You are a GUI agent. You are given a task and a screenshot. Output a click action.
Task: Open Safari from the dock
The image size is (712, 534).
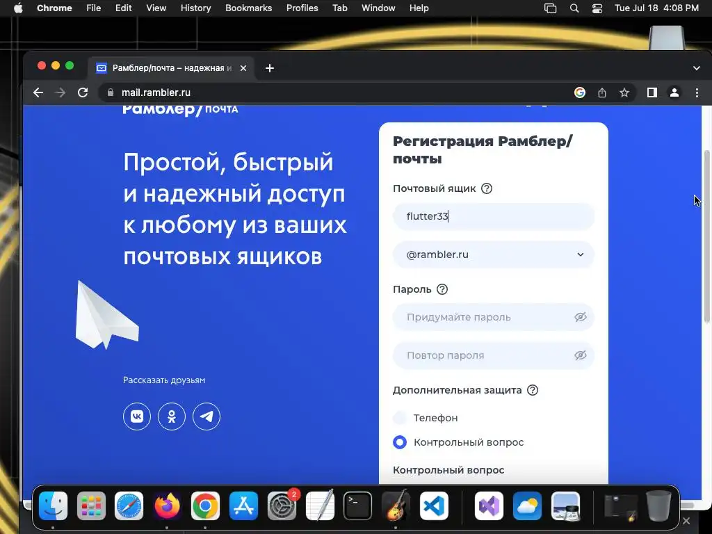pyautogui.click(x=129, y=505)
